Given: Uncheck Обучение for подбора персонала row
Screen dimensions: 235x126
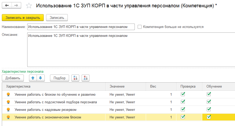Looking at the screenshot, I should pyautogui.click(x=209, y=102).
